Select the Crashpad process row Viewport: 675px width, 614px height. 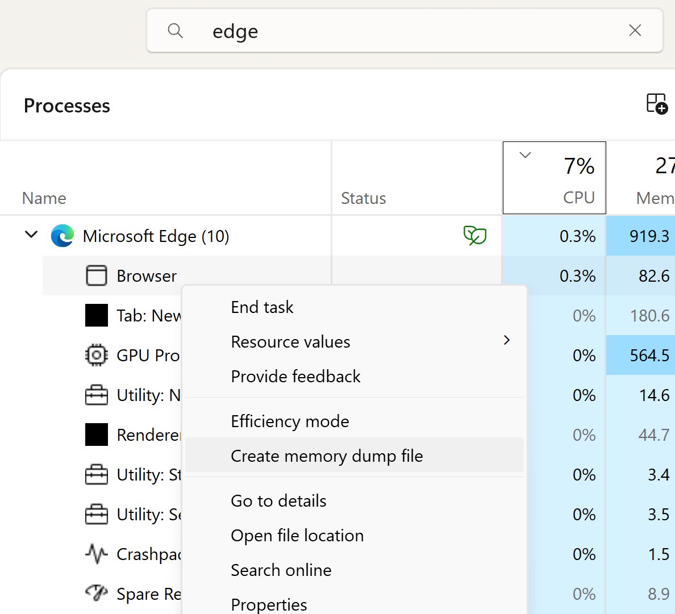(112, 554)
